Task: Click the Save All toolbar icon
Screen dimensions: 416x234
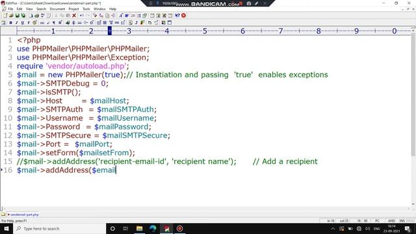Action: click(x=23, y=16)
